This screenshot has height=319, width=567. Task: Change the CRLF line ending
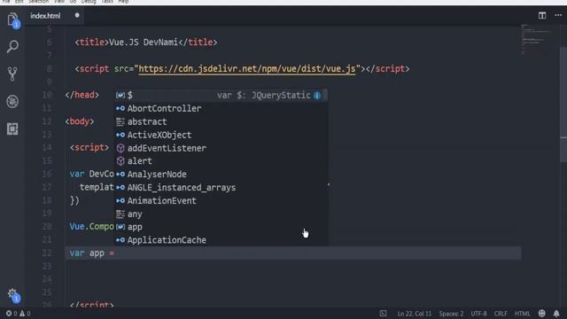coord(501,314)
